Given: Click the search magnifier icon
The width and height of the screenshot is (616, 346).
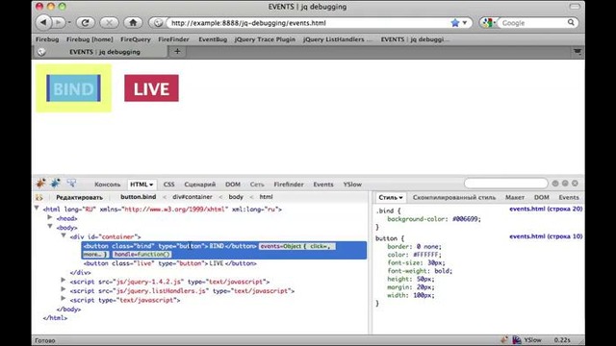Looking at the screenshot, I should pyautogui.click(x=571, y=22).
